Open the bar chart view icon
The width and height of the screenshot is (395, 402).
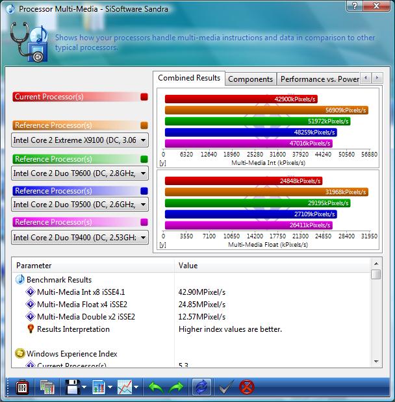(99, 387)
